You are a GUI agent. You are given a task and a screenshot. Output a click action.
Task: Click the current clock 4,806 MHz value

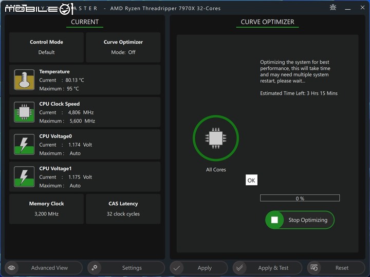click(x=81, y=112)
